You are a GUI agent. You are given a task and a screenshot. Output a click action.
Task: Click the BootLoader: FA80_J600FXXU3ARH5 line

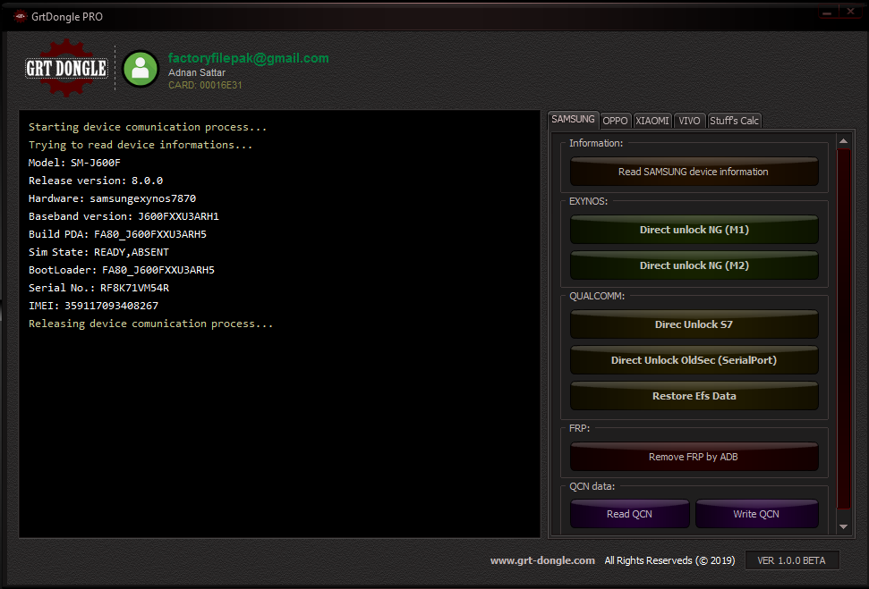[x=122, y=270]
